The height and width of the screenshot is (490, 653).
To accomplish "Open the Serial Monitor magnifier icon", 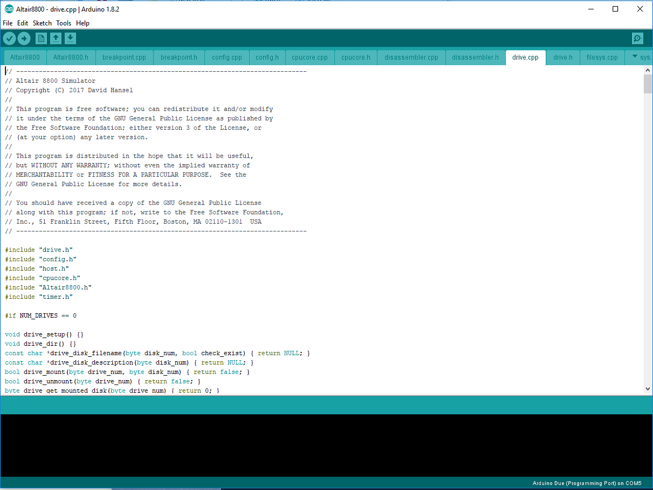I will (x=638, y=39).
